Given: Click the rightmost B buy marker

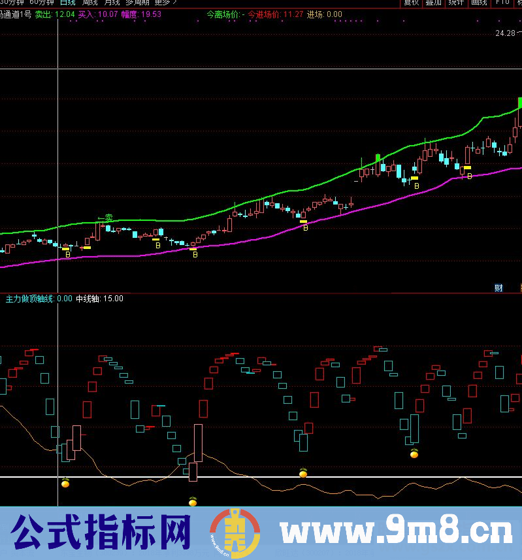Looking at the screenshot, I should point(470,176).
